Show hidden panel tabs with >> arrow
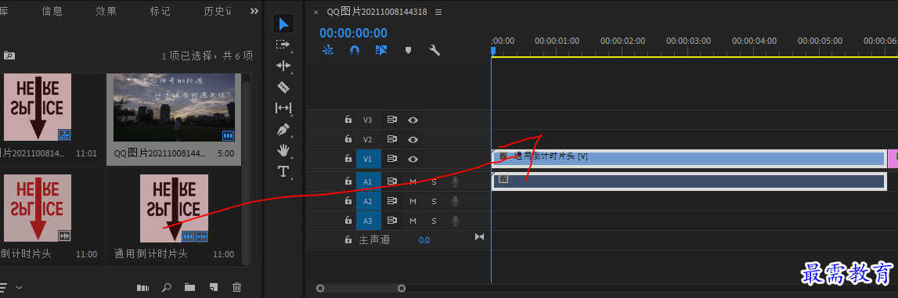 click(254, 11)
